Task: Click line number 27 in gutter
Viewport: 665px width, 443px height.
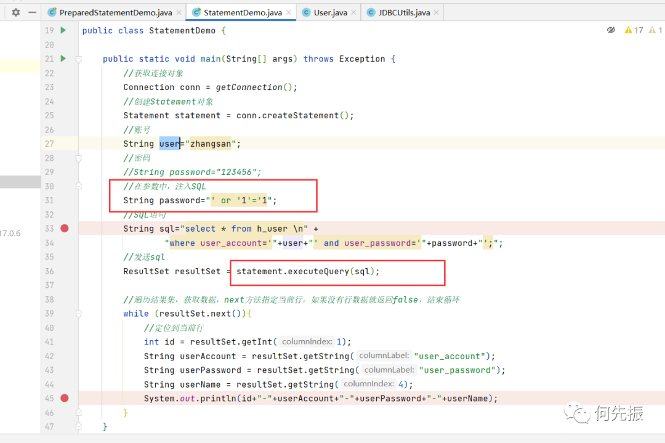Action: (49, 144)
